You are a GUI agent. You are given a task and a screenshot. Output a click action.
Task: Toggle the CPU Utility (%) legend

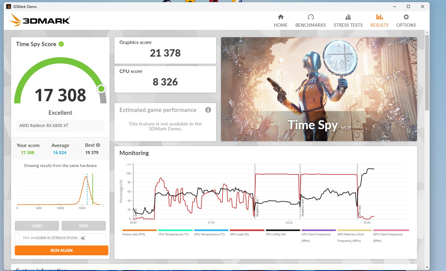tap(283, 233)
